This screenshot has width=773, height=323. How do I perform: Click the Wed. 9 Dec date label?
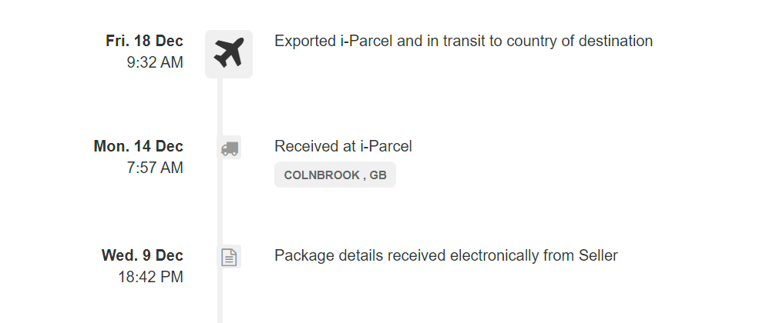(143, 255)
